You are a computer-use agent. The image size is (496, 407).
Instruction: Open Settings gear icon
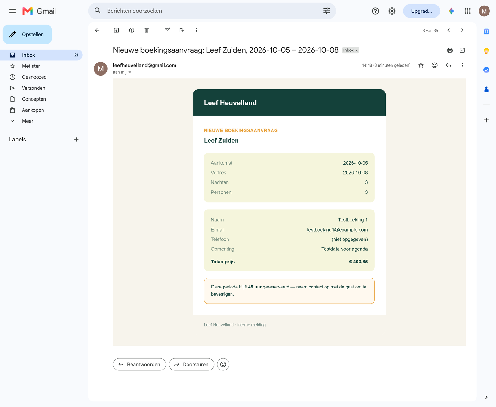click(392, 11)
